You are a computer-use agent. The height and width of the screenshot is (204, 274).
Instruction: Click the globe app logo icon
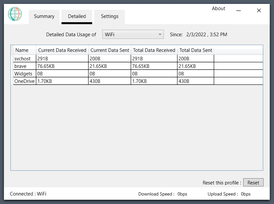coord(15,14)
